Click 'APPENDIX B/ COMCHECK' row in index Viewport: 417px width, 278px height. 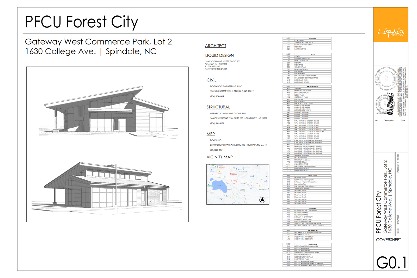pos(307,42)
